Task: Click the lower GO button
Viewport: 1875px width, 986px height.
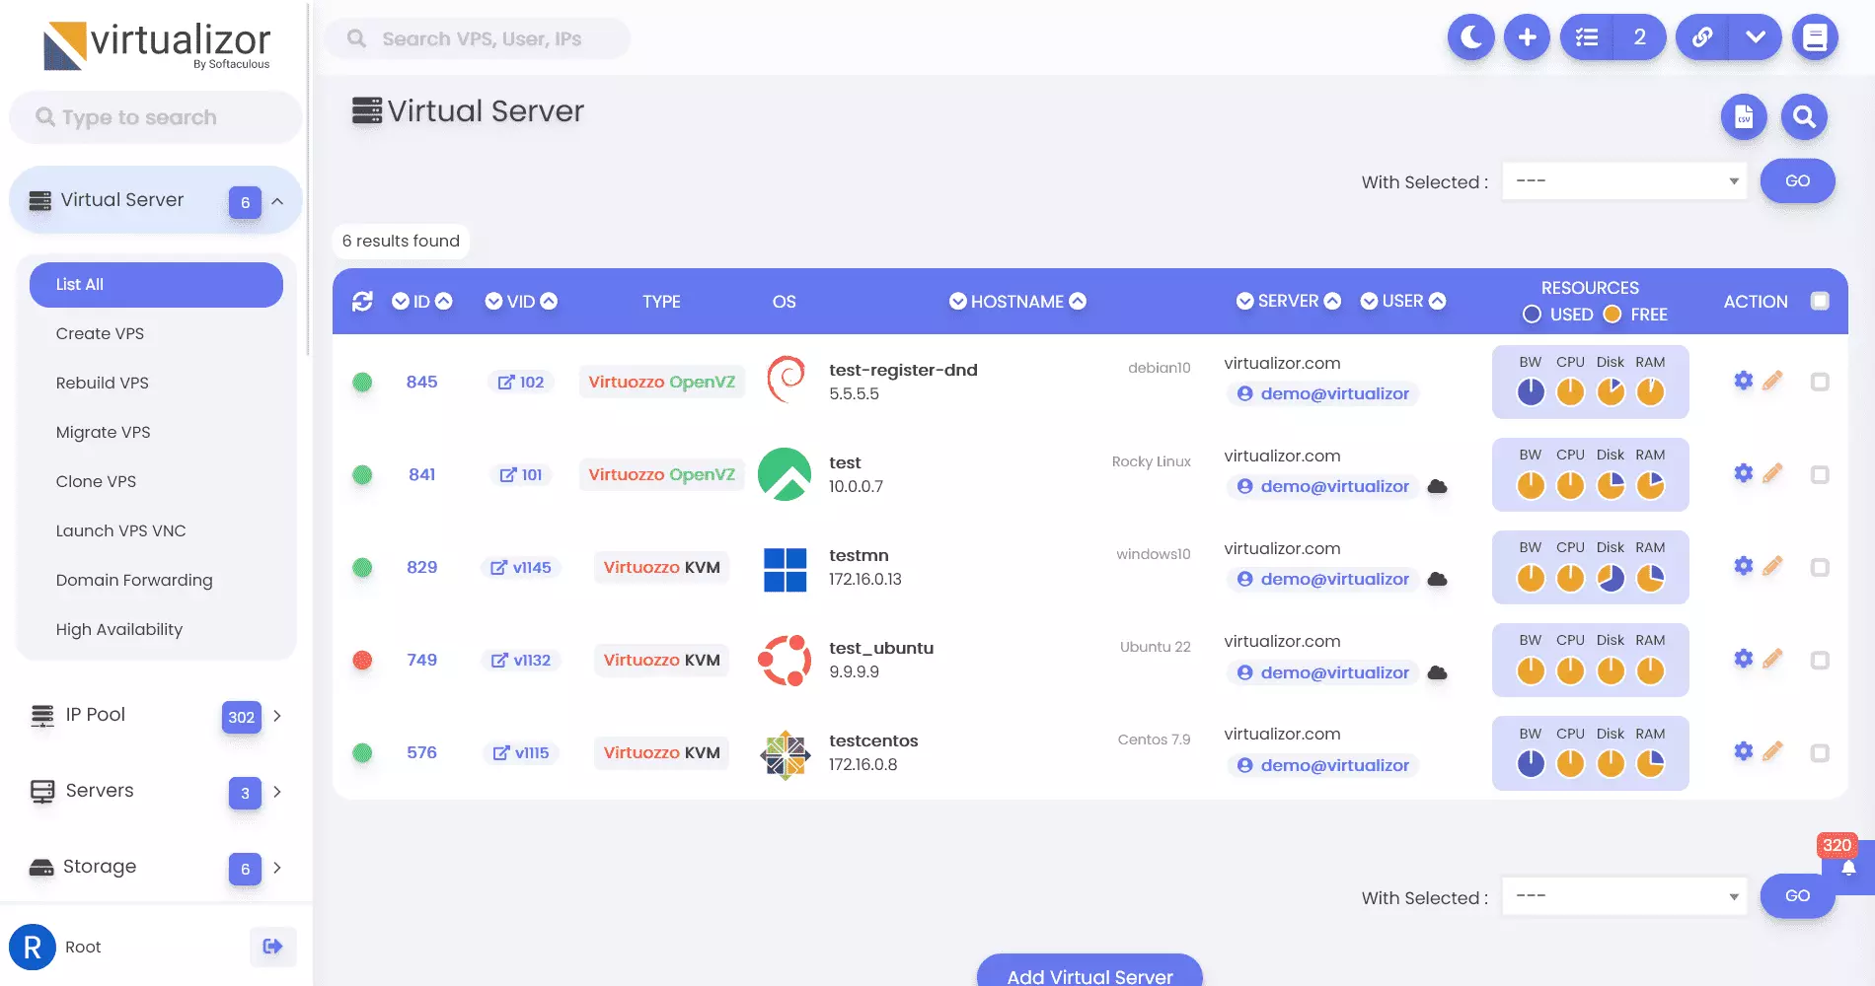Action: click(1797, 895)
